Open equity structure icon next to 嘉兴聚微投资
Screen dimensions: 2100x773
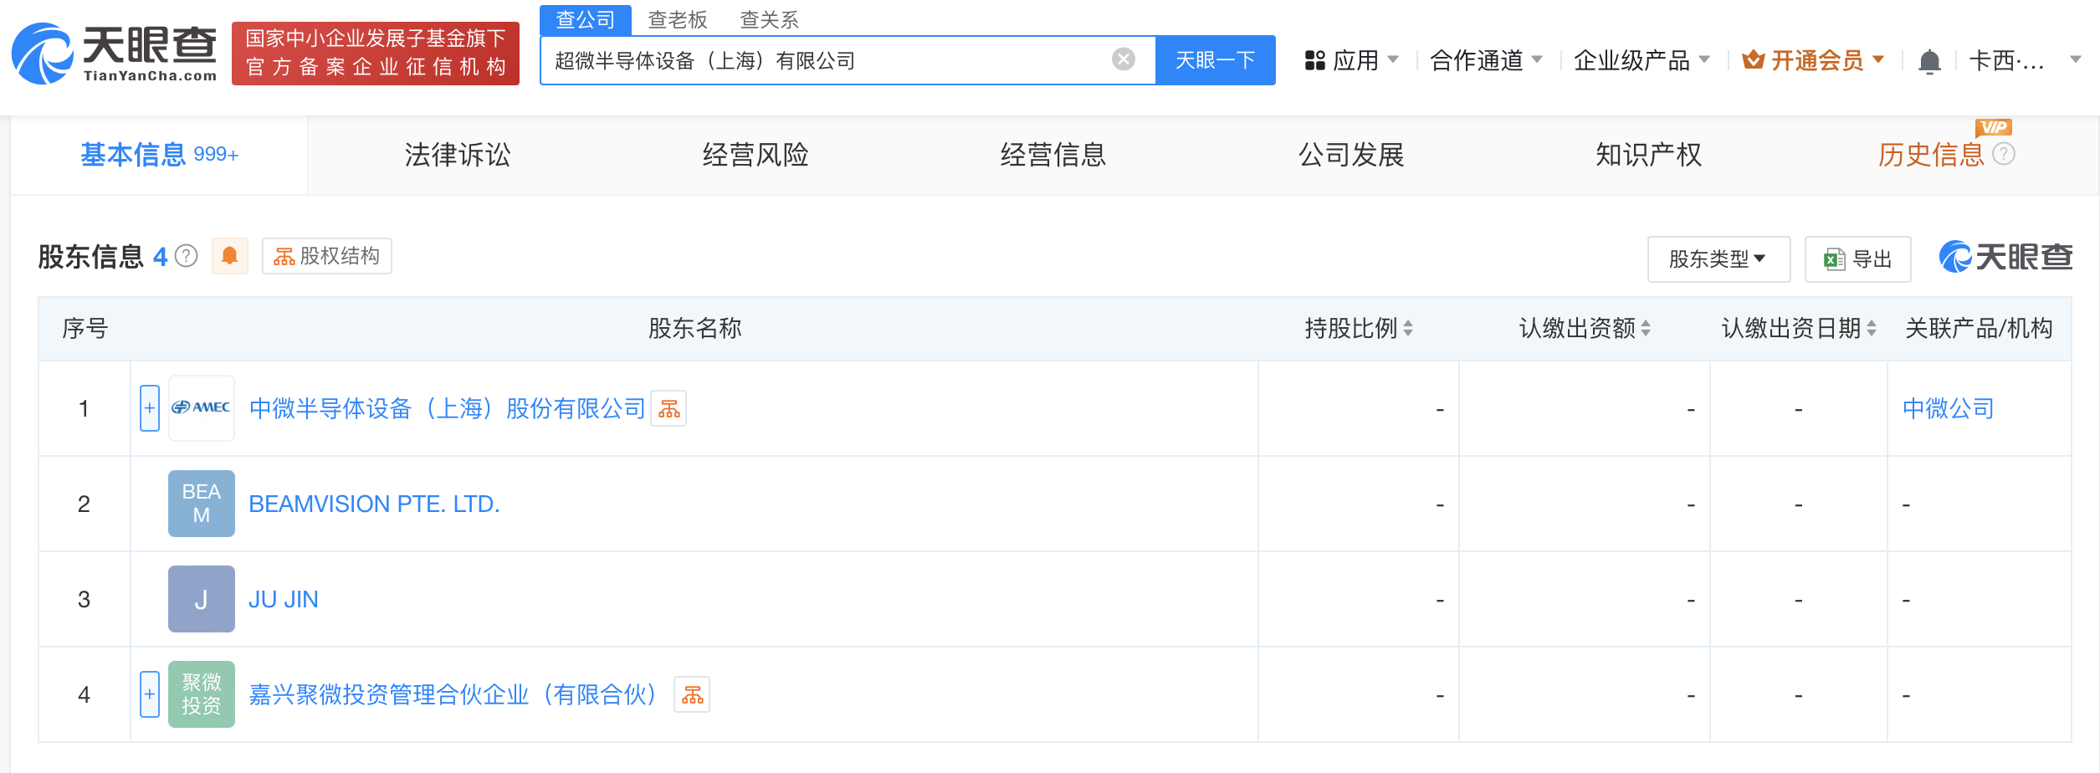pos(692,695)
